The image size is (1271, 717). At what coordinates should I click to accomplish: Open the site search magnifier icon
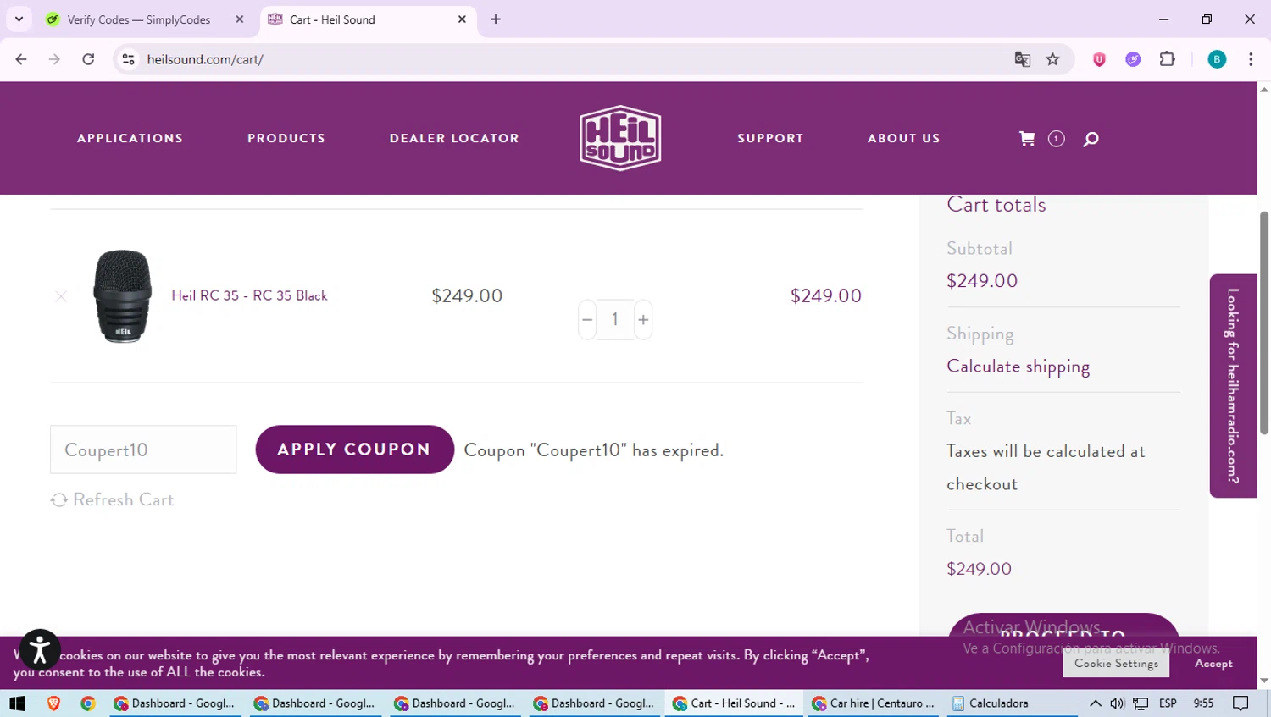coord(1091,139)
